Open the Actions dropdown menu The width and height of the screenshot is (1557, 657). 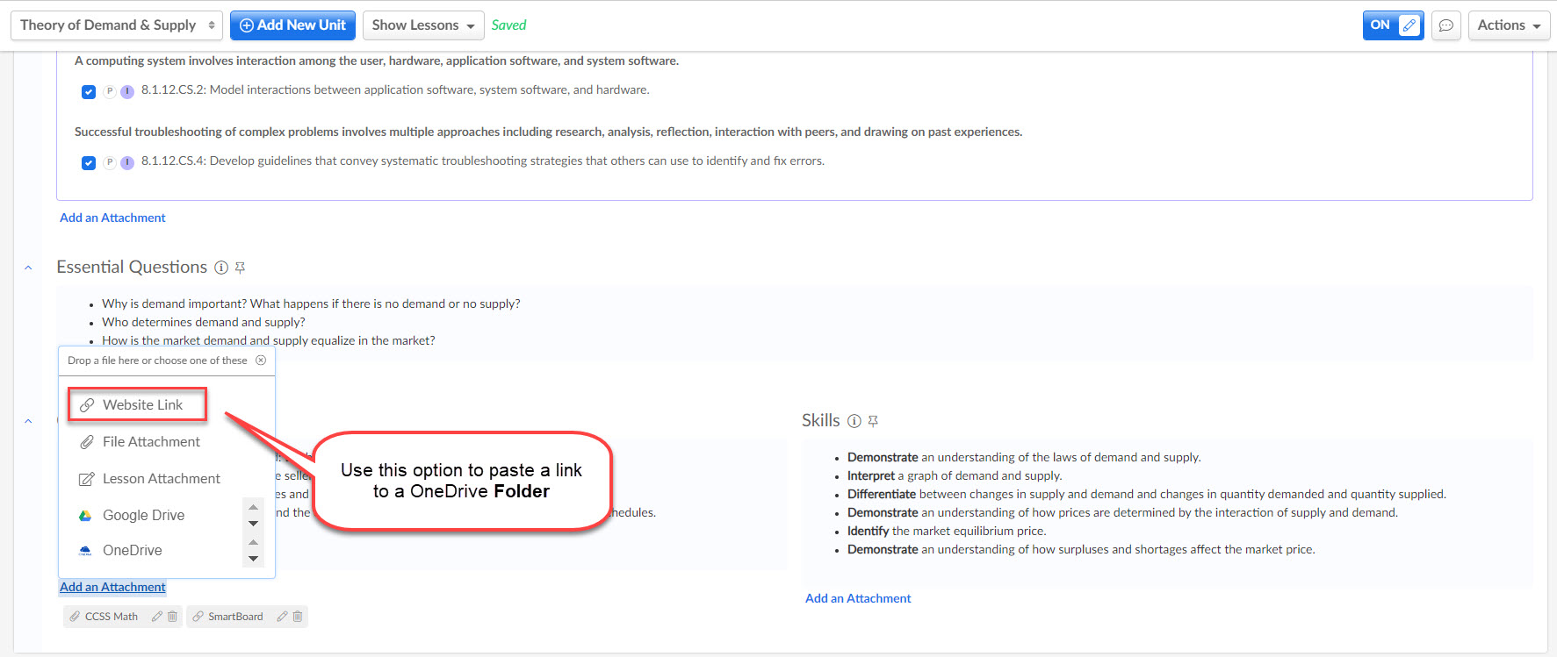tap(1508, 25)
